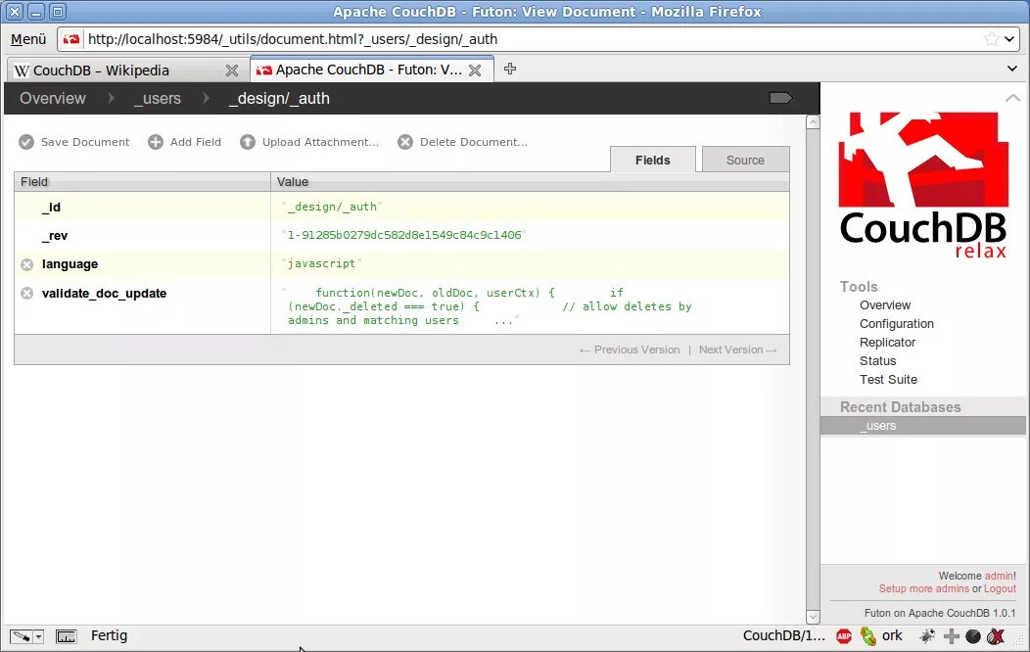Click the pen tool status bar icon
The width and height of the screenshot is (1030, 652).
[21, 636]
